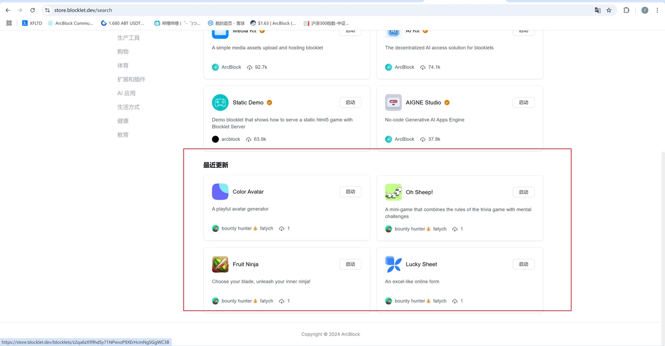This screenshot has width=665, height=346.
Task: Select the 体育 category
Action: 123,66
